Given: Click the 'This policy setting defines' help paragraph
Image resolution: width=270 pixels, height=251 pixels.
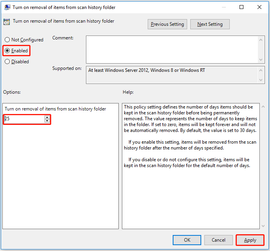Looking at the screenshot, I should click(x=190, y=119).
